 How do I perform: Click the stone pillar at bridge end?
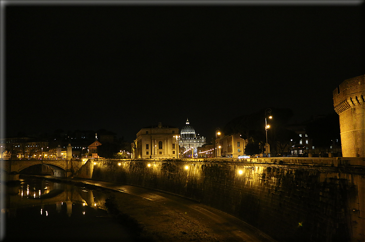click(x=70, y=151)
